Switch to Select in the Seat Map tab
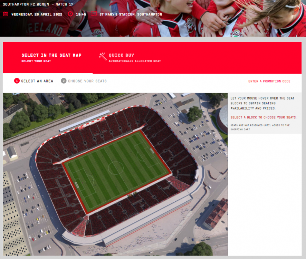The image size is (306, 259). [51, 58]
